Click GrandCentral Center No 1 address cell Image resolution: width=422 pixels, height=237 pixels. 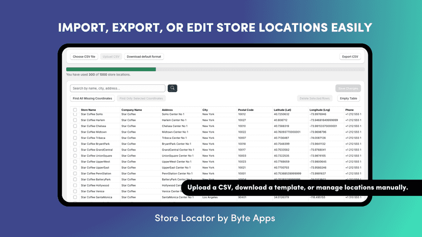click(178, 150)
